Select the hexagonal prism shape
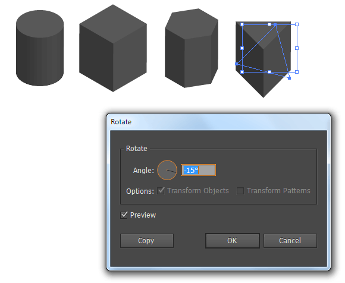345x283 pixels. (x=192, y=48)
